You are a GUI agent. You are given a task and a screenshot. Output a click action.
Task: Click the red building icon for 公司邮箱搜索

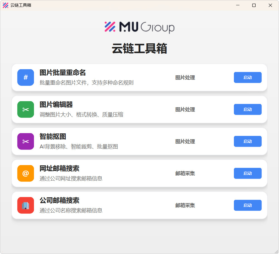tap(26, 205)
